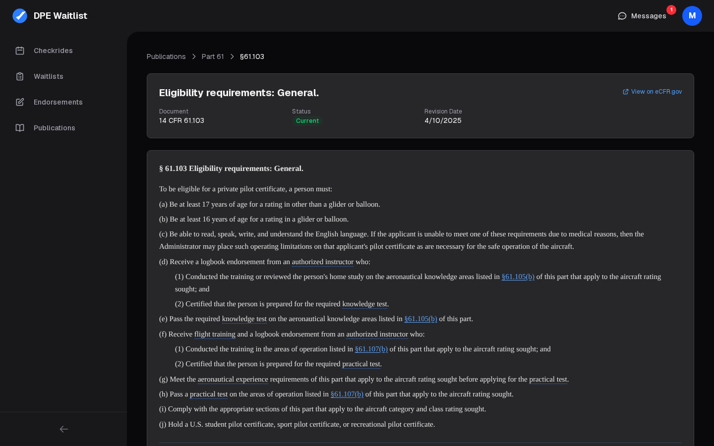The width and height of the screenshot is (714, 446).
Task: Click the §61.103 breadcrumb item
Action: click(252, 56)
